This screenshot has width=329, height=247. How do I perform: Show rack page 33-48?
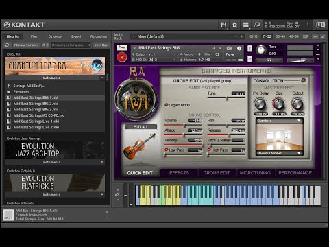point(280,36)
